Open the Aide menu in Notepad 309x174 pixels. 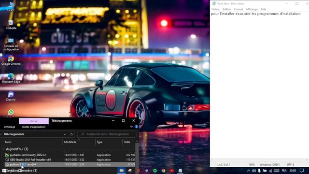point(263,9)
